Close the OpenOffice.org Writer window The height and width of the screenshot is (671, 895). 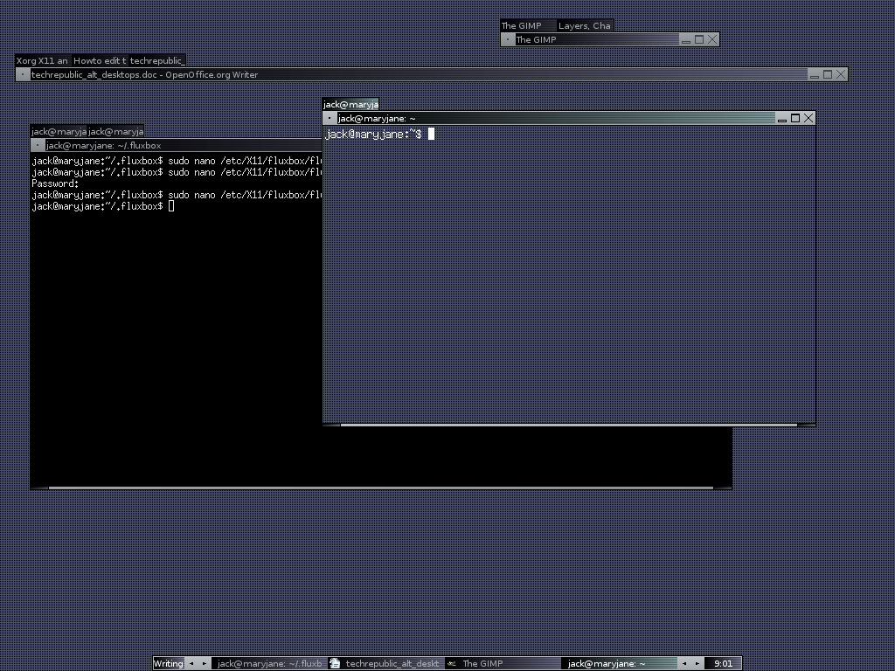pos(841,74)
